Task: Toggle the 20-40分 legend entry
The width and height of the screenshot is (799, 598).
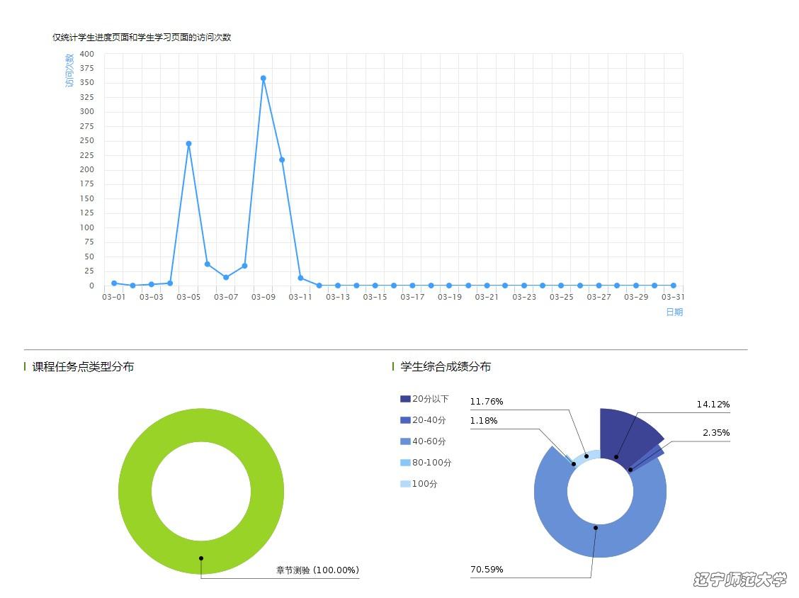Action: tap(424, 420)
